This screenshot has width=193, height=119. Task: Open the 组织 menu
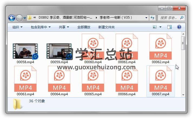tap(17, 27)
